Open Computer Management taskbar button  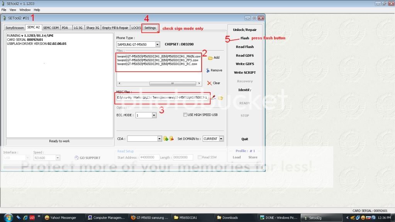106,218
